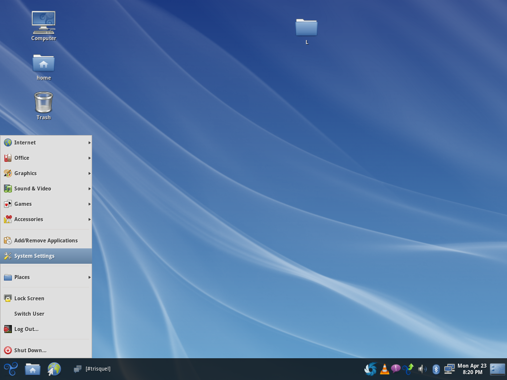Open the network connection tray icon
The height and width of the screenshot is (380, 507).
[449, 369]
